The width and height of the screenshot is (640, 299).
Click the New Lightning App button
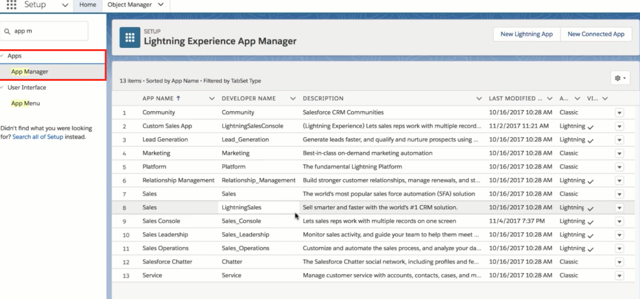[x=526, y=34]
